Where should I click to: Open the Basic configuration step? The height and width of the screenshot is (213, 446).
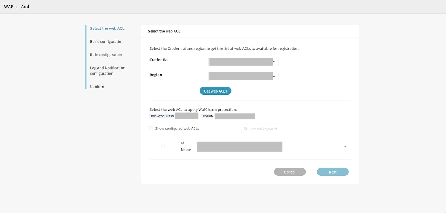(x=107, y=42)
